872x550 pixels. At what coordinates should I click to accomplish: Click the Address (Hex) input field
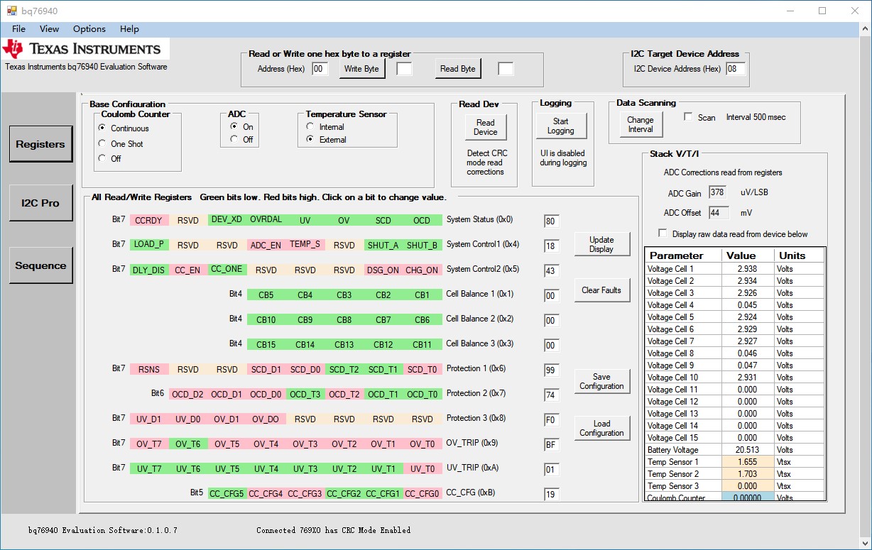coord(320,69)
